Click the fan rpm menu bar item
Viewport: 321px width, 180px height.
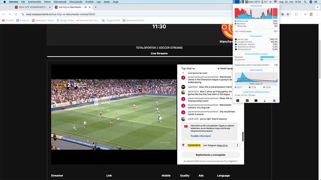click(x=253, y=2)
